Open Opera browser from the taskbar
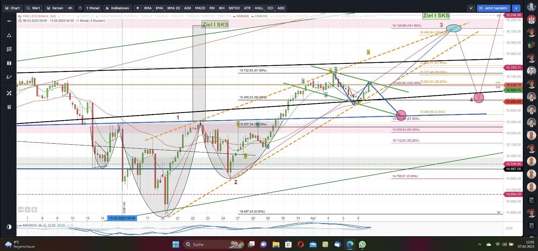This screenshot has width=538, height=251. tap(300, 244)
